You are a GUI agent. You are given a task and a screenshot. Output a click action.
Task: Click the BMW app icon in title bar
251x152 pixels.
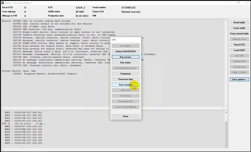(3, 3)
